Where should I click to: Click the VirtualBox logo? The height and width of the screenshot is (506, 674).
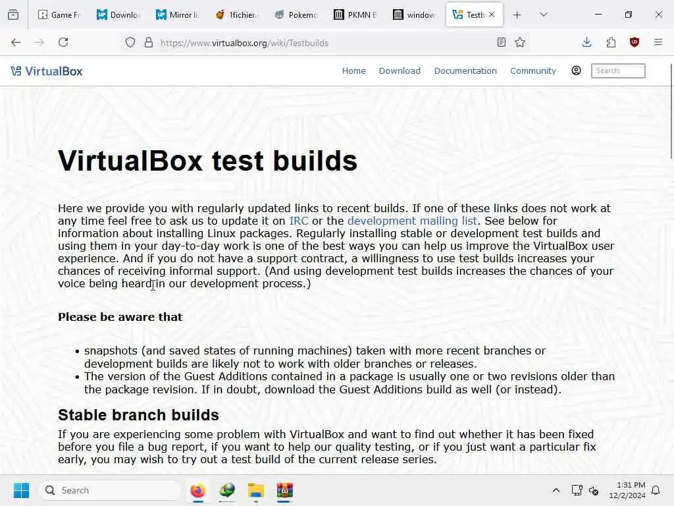pyautogui.click(x=47, y=71)
